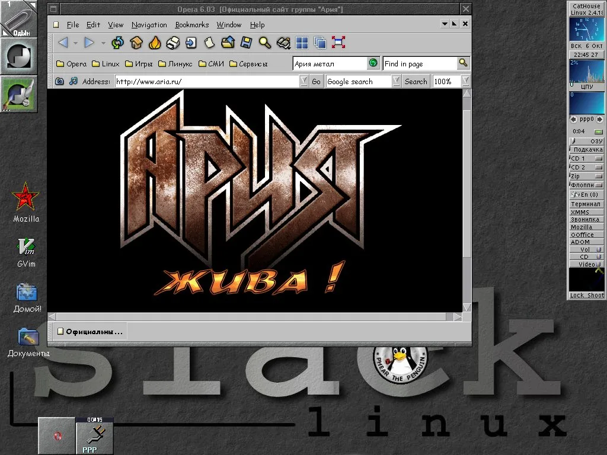Click the camera image-loading icon

tap(59, 81)
